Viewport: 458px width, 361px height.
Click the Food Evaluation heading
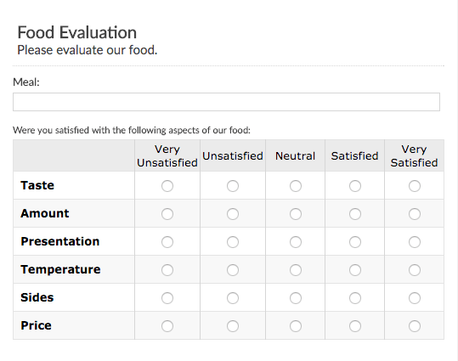click(x=77, y=32)
